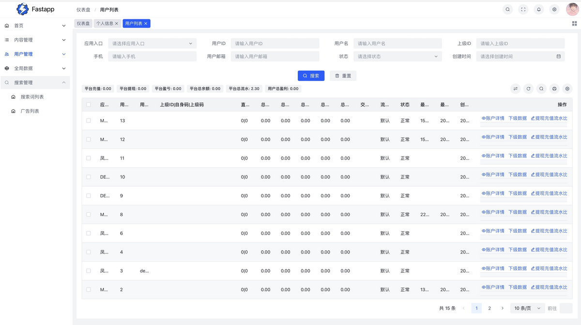This screenshot has width=581, height=325.
Task: Open 账户详情 for user ID 2
Action: (493, 287)
